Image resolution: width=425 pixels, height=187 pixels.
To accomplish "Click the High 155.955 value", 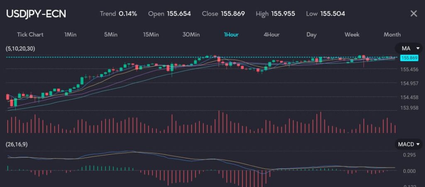I will (x=275, y=14).
